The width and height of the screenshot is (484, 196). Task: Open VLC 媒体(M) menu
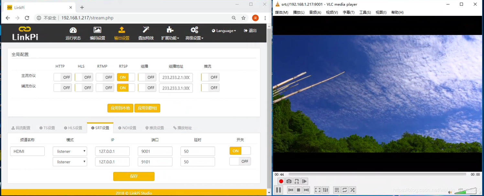281,12
